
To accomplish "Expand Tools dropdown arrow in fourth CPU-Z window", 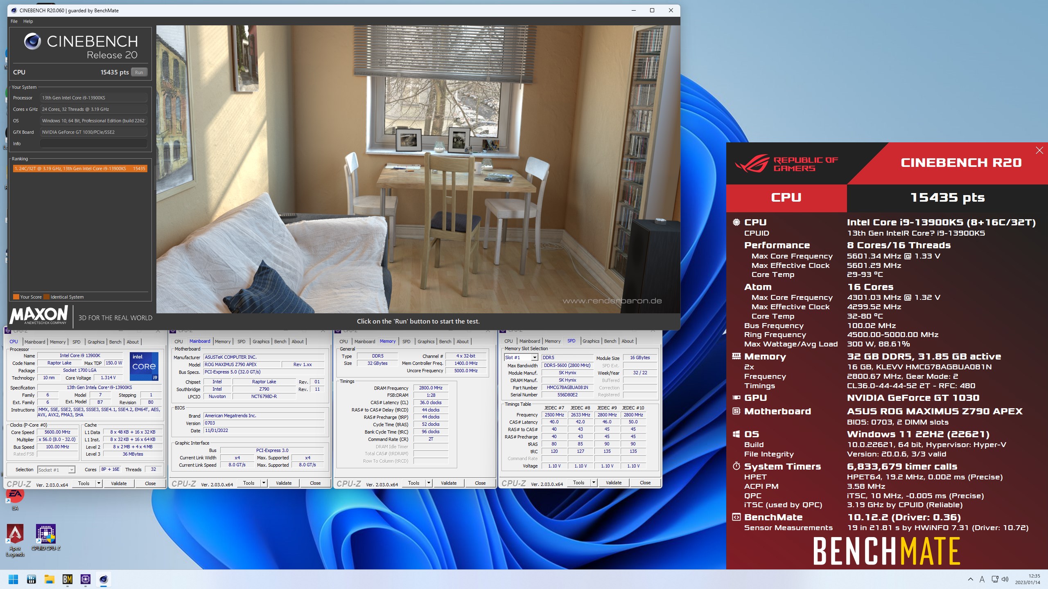I will point(594,483).
